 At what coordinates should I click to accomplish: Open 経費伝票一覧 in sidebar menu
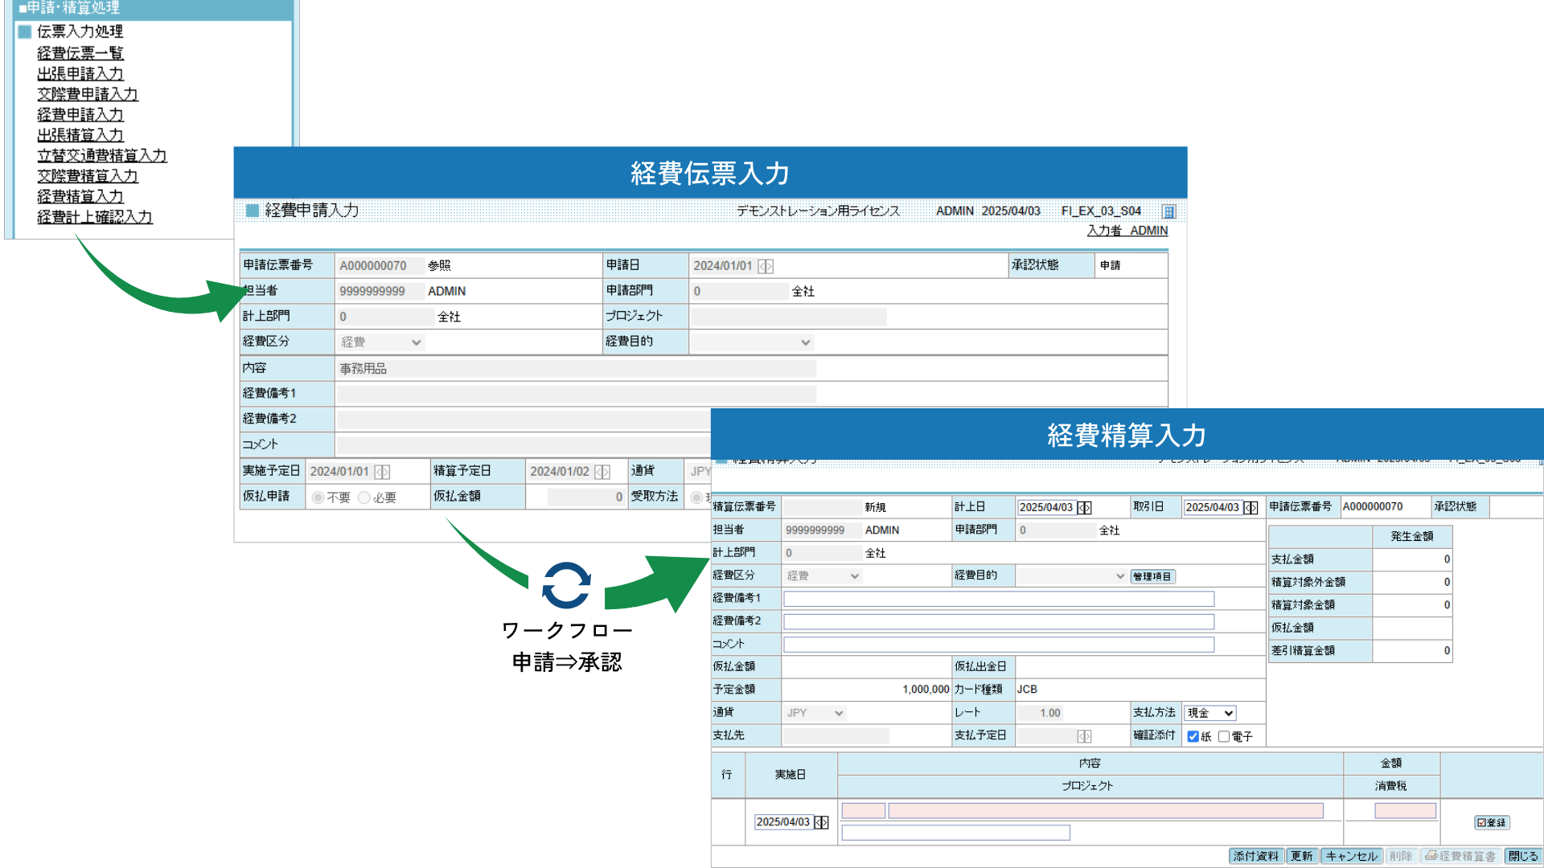point(80,53)
